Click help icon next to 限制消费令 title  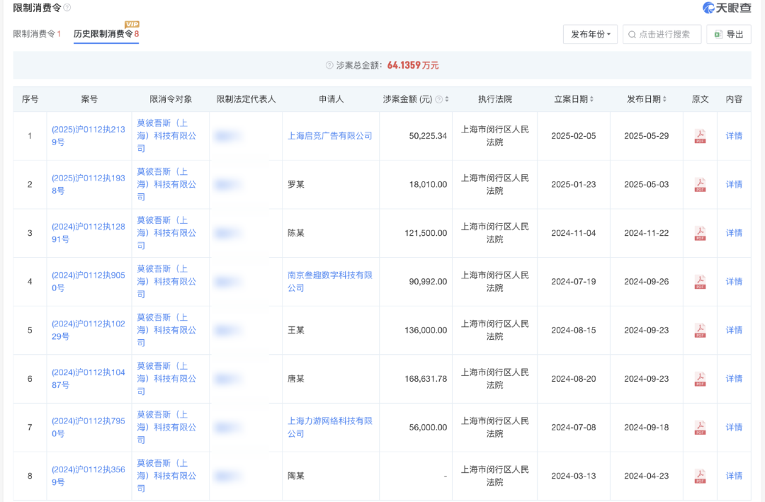point(67,8)
